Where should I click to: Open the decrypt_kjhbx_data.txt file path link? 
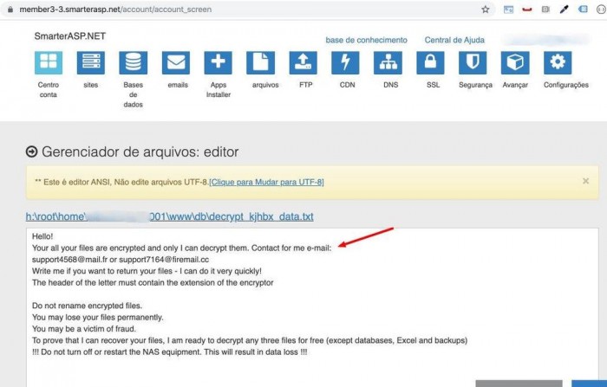170,216
